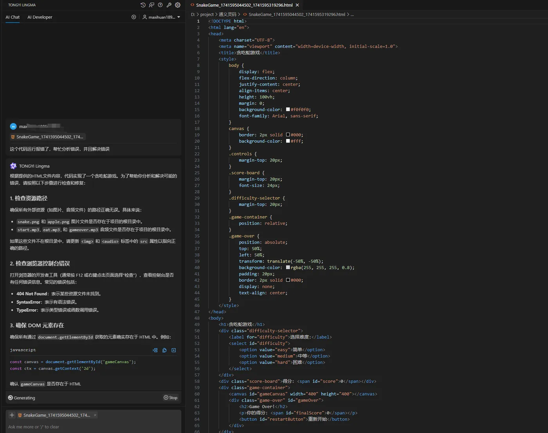Click the project breadcrumb segment
This screenshot has height=433, width=548.
click(x=207, y=14)
